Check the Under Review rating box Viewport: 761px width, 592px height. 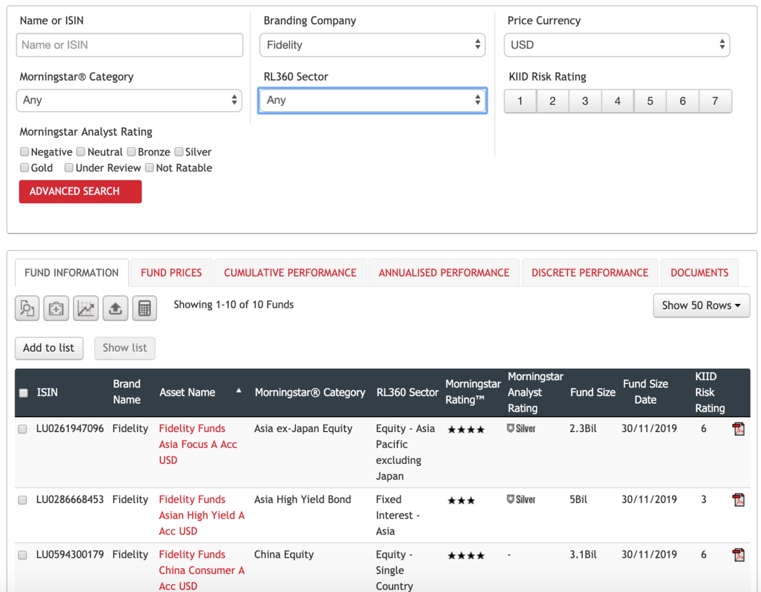pyautogui.click(x=69, y=168)
